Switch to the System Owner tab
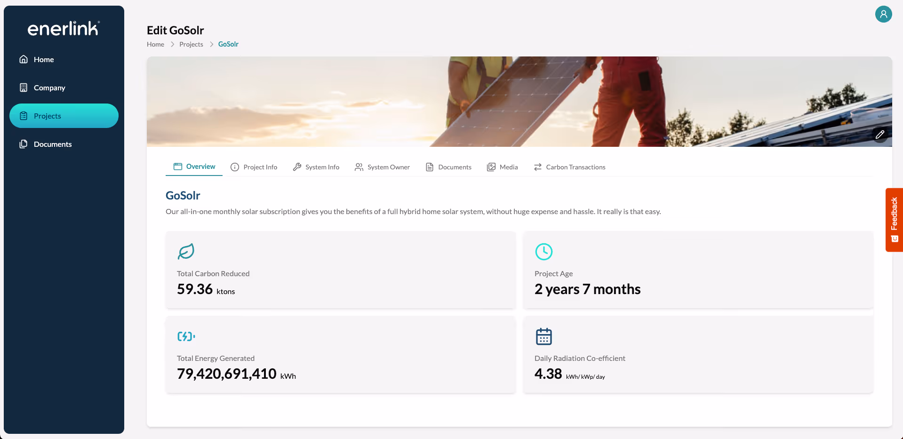903x439 pixels. (x=382, y=167)
